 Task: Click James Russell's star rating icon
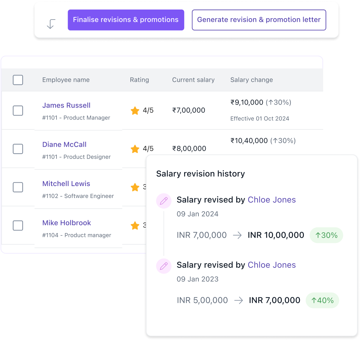(x=135, y=111)
